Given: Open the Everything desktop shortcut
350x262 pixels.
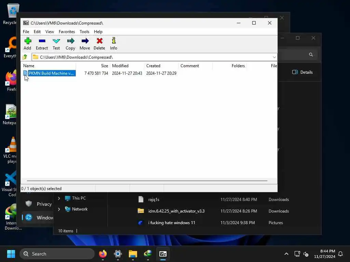Looking at the screenshot, I should coord(10,47).
